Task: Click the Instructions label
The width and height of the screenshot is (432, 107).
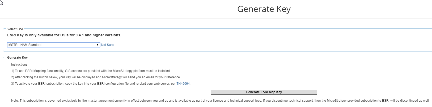Action: tap(19, 65)
